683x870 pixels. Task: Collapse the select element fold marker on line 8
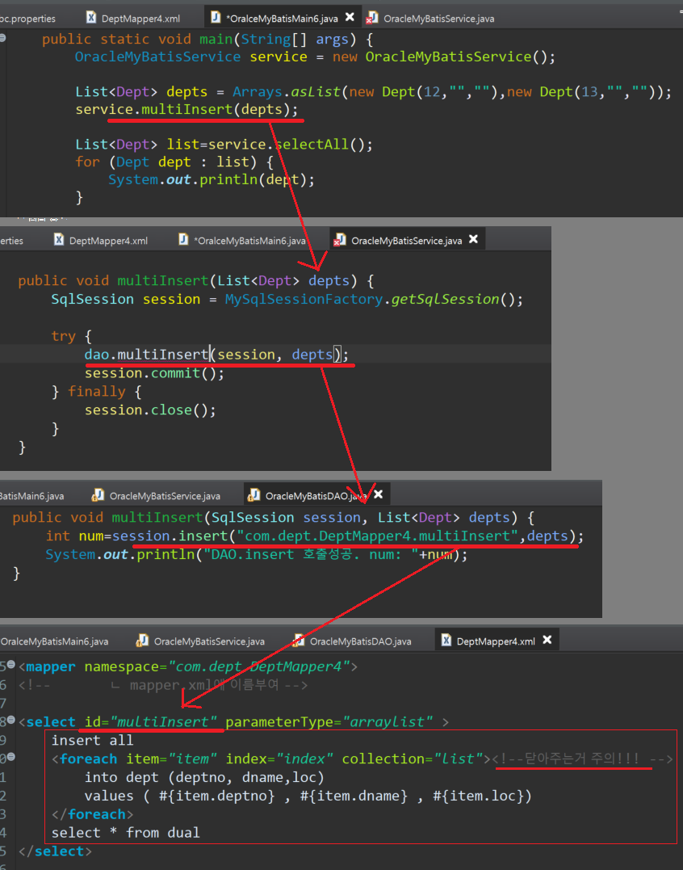(x=11, y=721)
